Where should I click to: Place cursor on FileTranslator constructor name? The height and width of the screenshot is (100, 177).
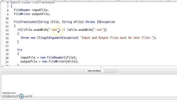click(25, 22)
